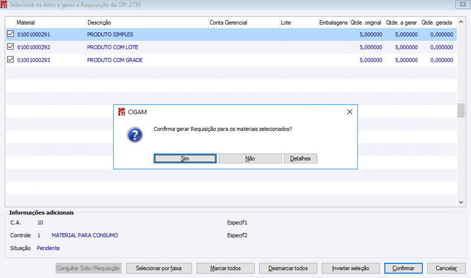Click the C.A. value 10
The height and width of the screenshot is (278, 471).
[x=40, y=223]
